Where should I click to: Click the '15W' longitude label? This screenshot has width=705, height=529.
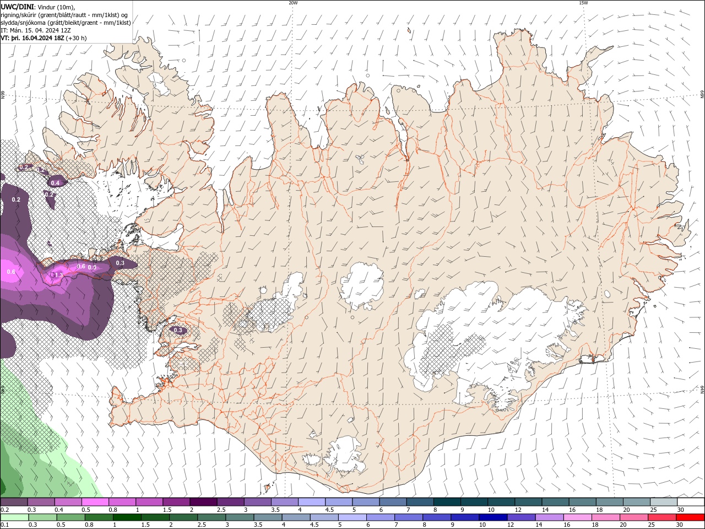(x=583, y=3)
